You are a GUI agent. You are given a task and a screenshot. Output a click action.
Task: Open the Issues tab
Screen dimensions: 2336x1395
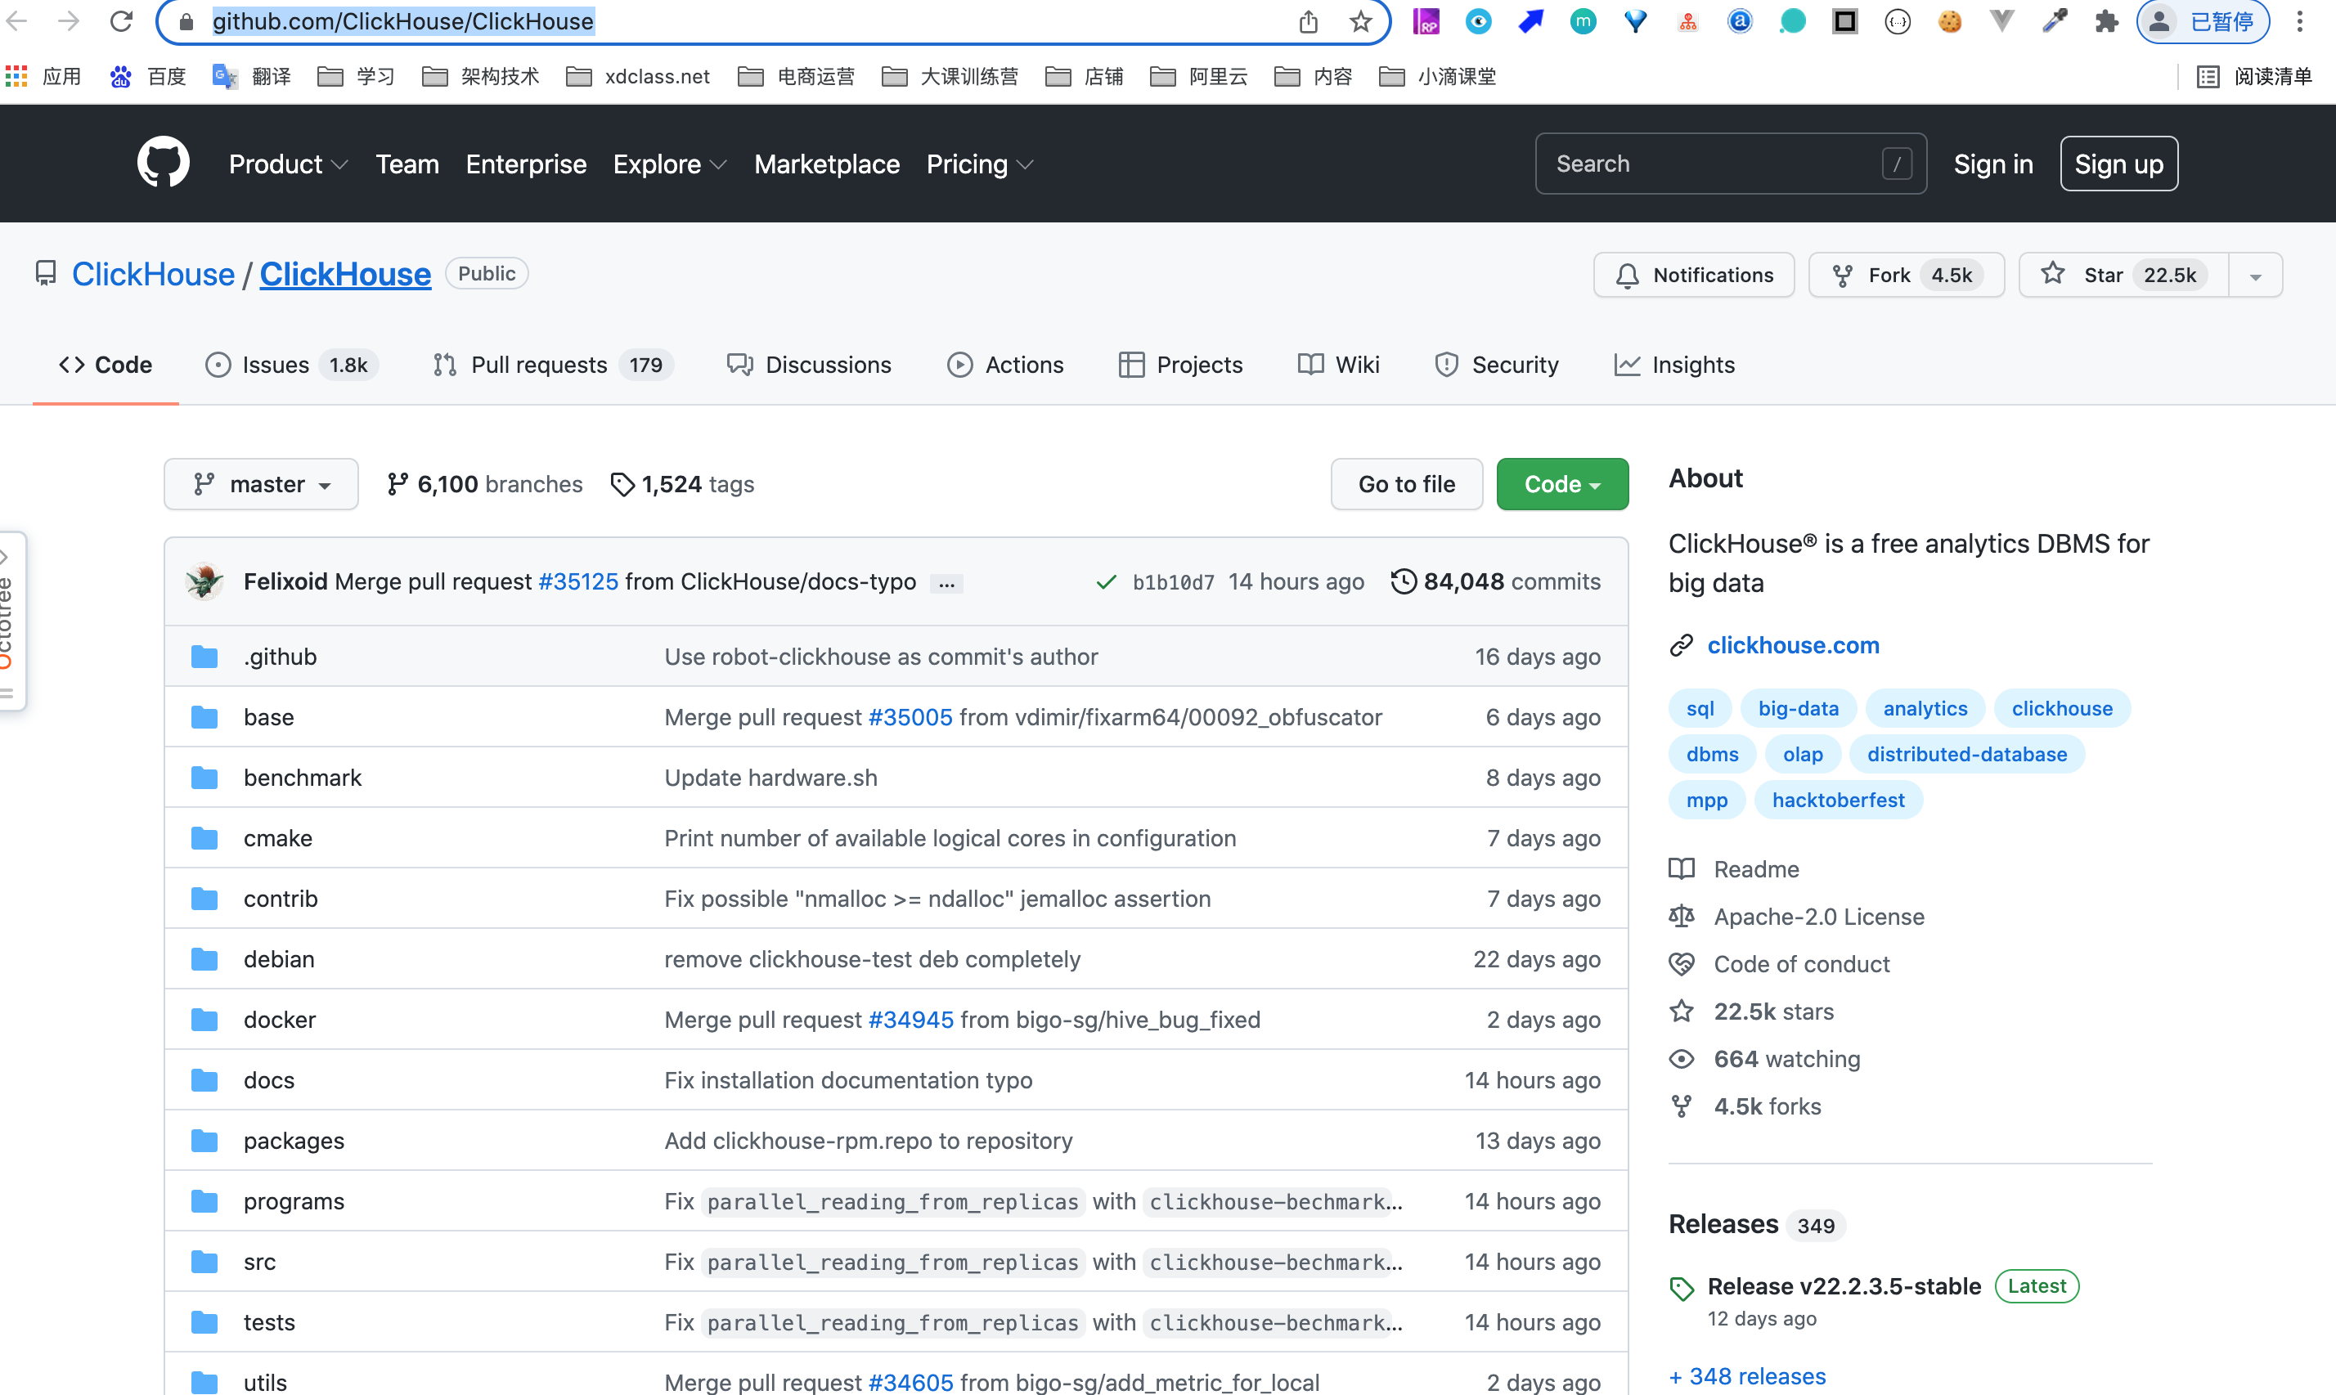291,365
